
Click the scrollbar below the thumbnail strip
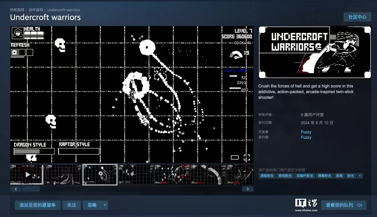[x=31, y=188]
